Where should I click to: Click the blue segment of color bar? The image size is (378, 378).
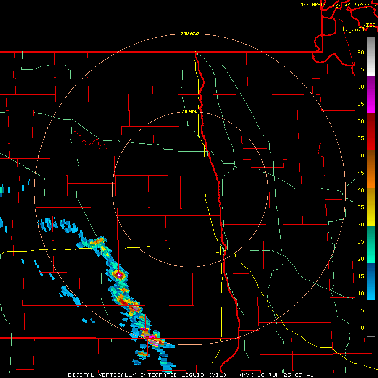click(371, 281)
